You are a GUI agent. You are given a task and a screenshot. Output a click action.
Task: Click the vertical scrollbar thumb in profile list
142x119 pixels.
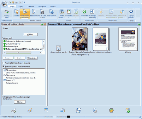43,46
